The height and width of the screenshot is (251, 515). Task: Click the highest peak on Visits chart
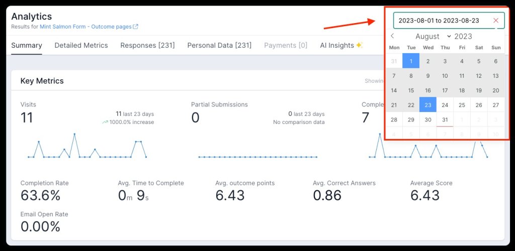[74, 134]
